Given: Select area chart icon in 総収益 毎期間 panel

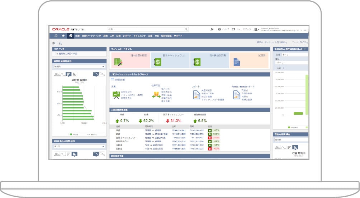Looking at the screenshot, I should point(57,74).
